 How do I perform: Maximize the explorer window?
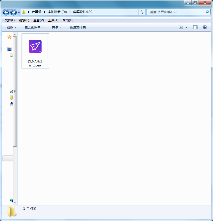[195, 3]
